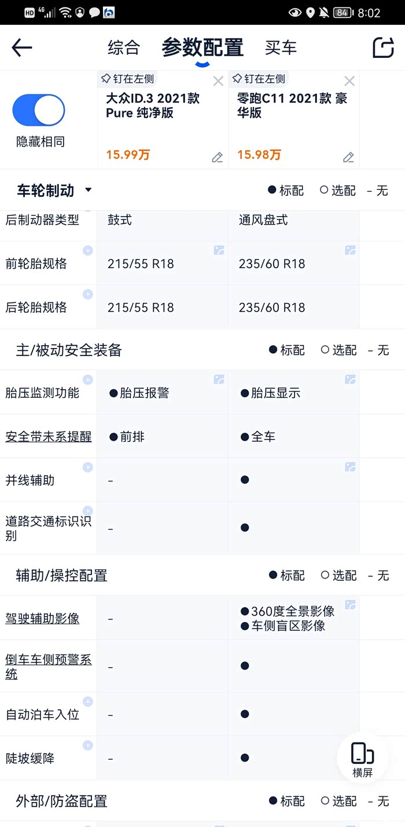Play video for 自动泊车入位 row

(x=88, y=702)
